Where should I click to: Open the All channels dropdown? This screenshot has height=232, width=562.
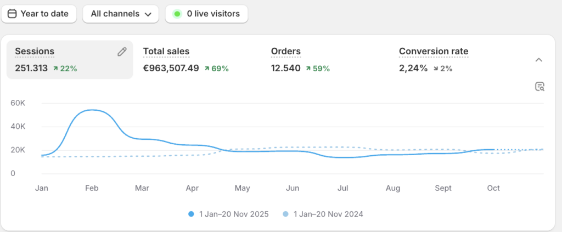(120, 14)
